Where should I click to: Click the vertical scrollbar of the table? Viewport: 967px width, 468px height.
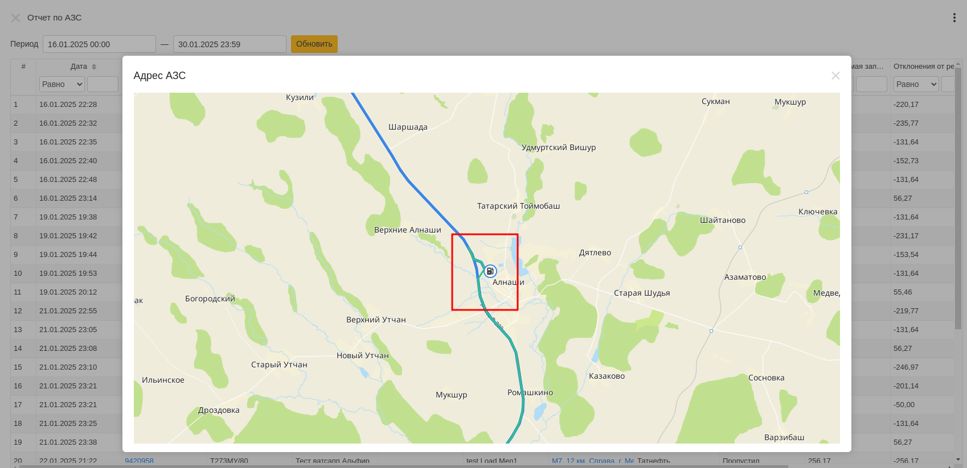pyautogui.click(x=958, y=199)
